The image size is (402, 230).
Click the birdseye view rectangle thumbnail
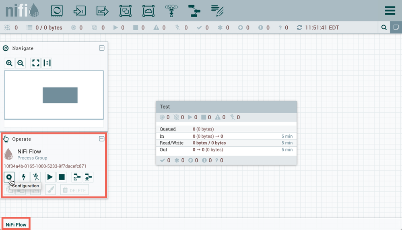[x=60, y=95]
